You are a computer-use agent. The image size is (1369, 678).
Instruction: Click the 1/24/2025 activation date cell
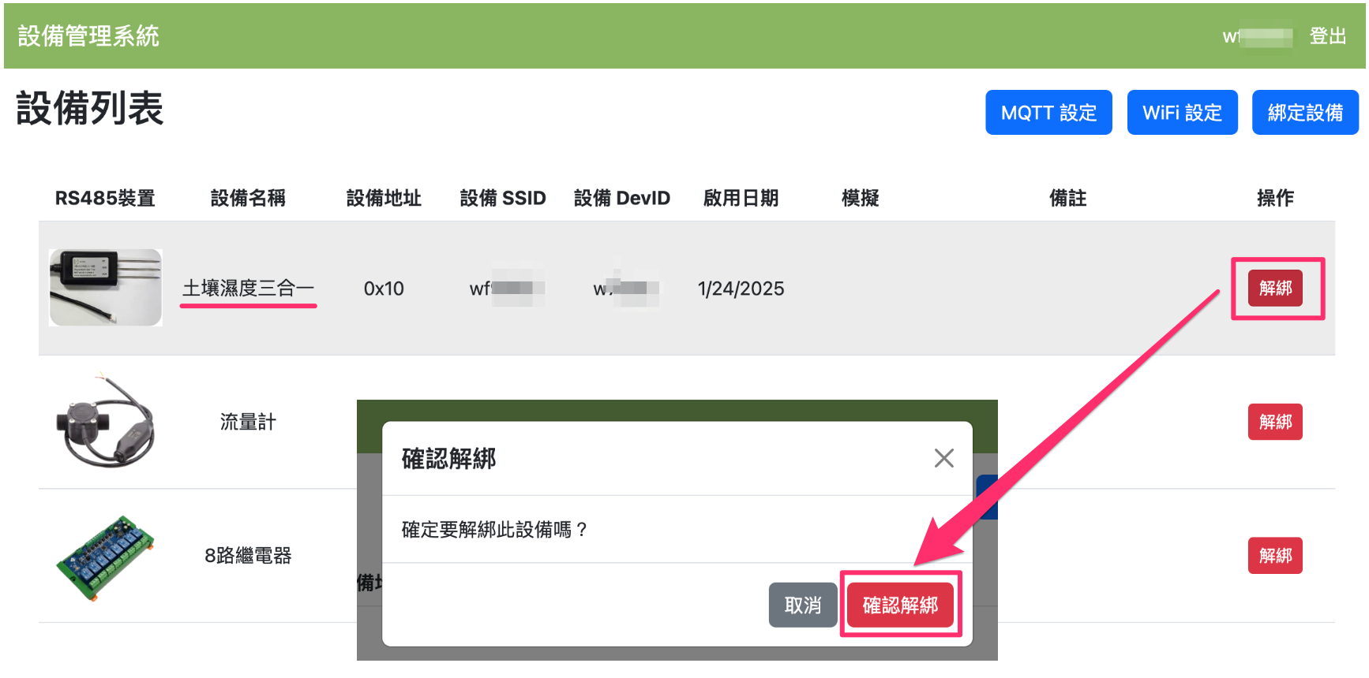[x=741, y=289]
